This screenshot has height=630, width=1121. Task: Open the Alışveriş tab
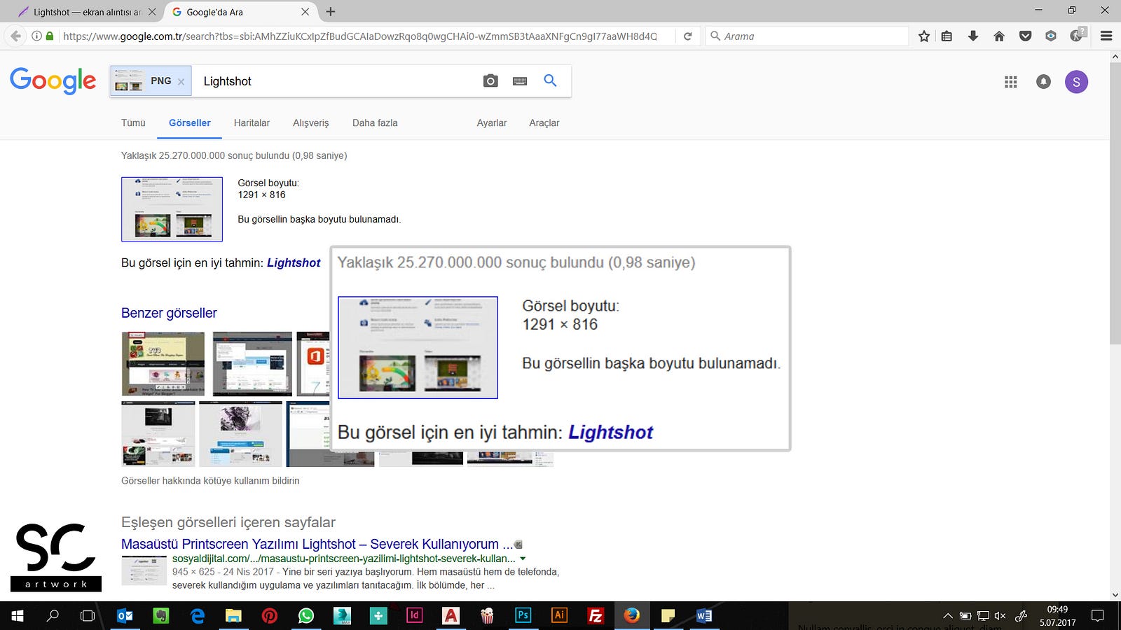(x=310, y=123)
